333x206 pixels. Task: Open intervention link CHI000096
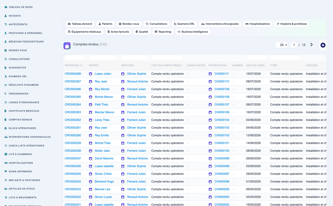222,182
